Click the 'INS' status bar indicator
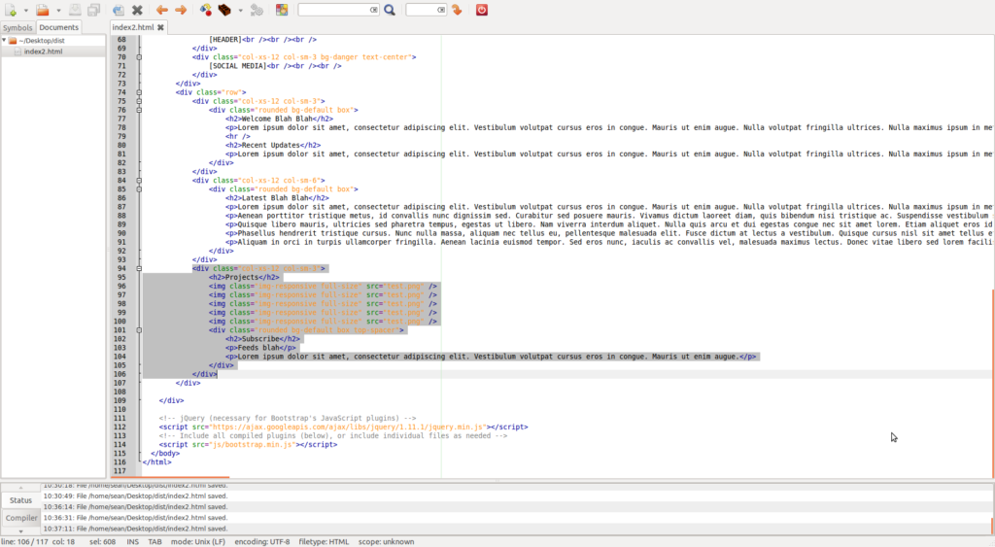The width and height of the screenshot is (995, 547). 132,542
